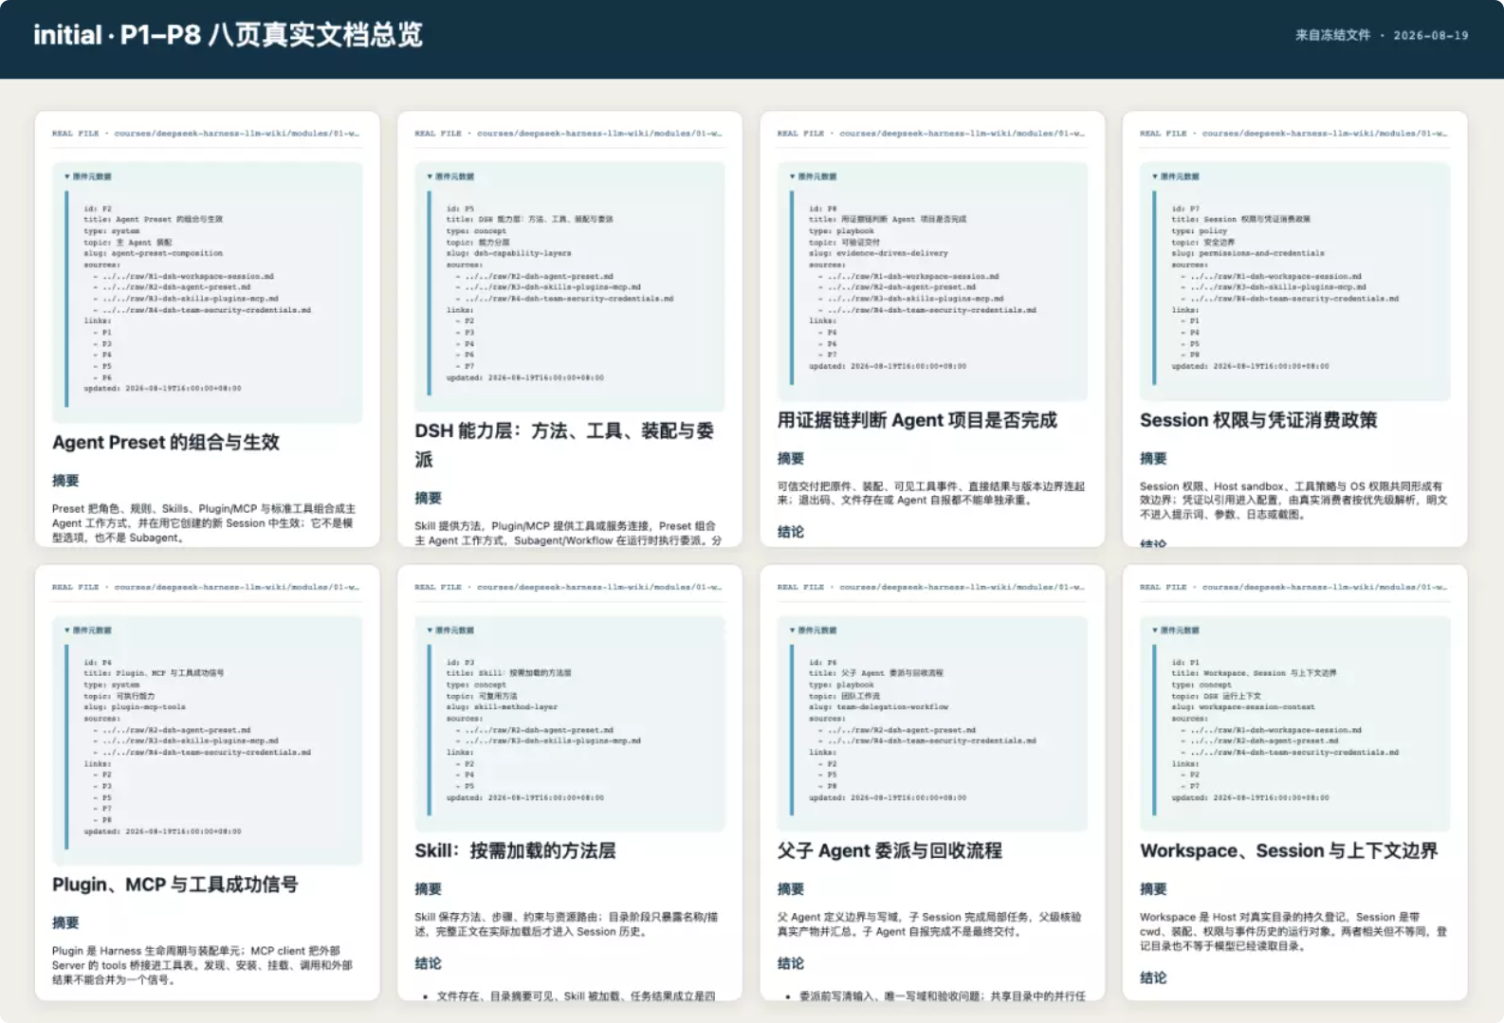1504x1023 pixels.
Task: Click 结论 heading in 父子 Agent card
Action: click(791, 963)
